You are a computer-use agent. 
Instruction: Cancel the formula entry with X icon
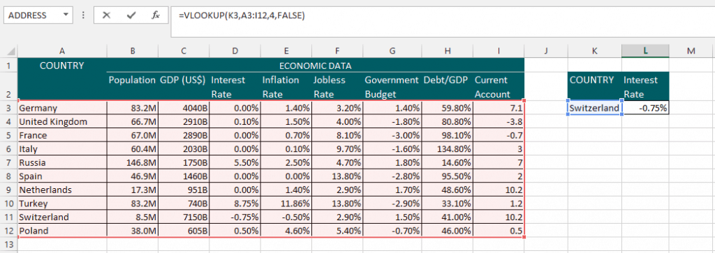106,15
